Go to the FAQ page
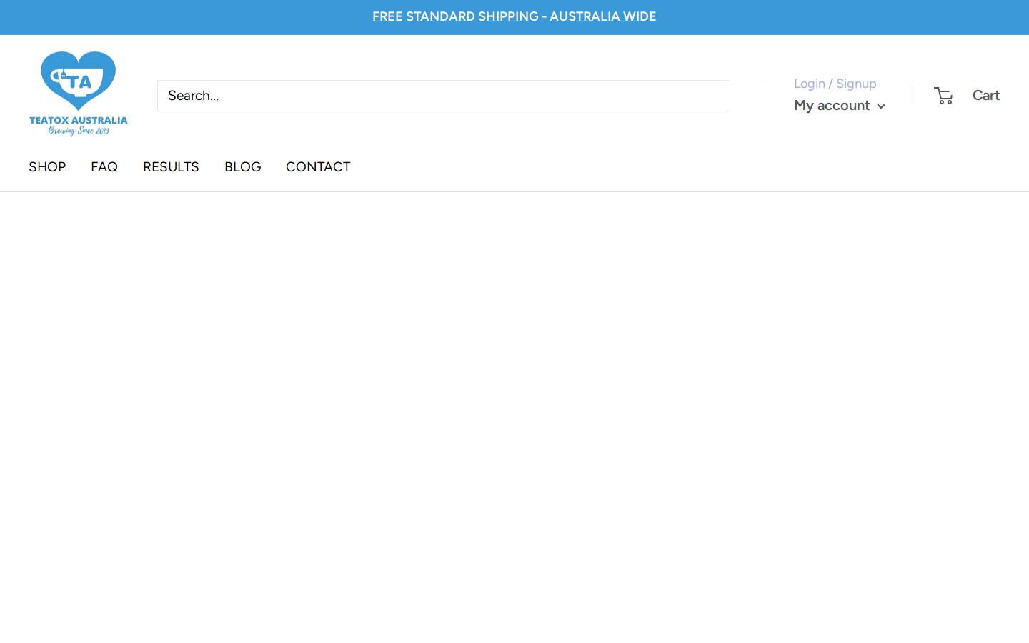Screen dimensions: 1029x643 pos(104,166)
